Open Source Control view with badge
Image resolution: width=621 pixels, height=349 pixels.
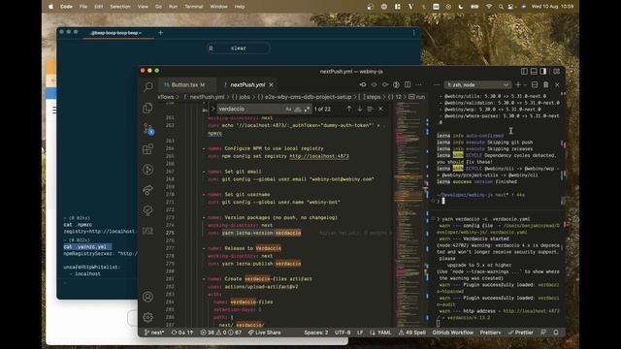click(148, 129)
